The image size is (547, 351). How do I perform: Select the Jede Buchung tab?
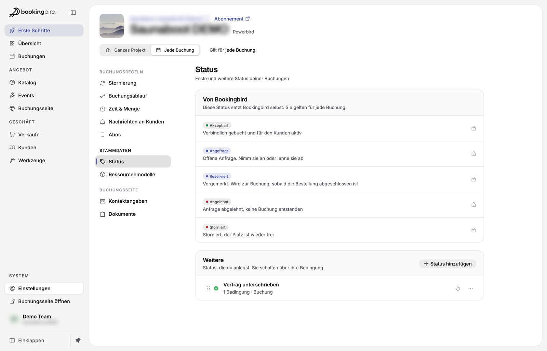pyautogui.click(x=175, y=50)
